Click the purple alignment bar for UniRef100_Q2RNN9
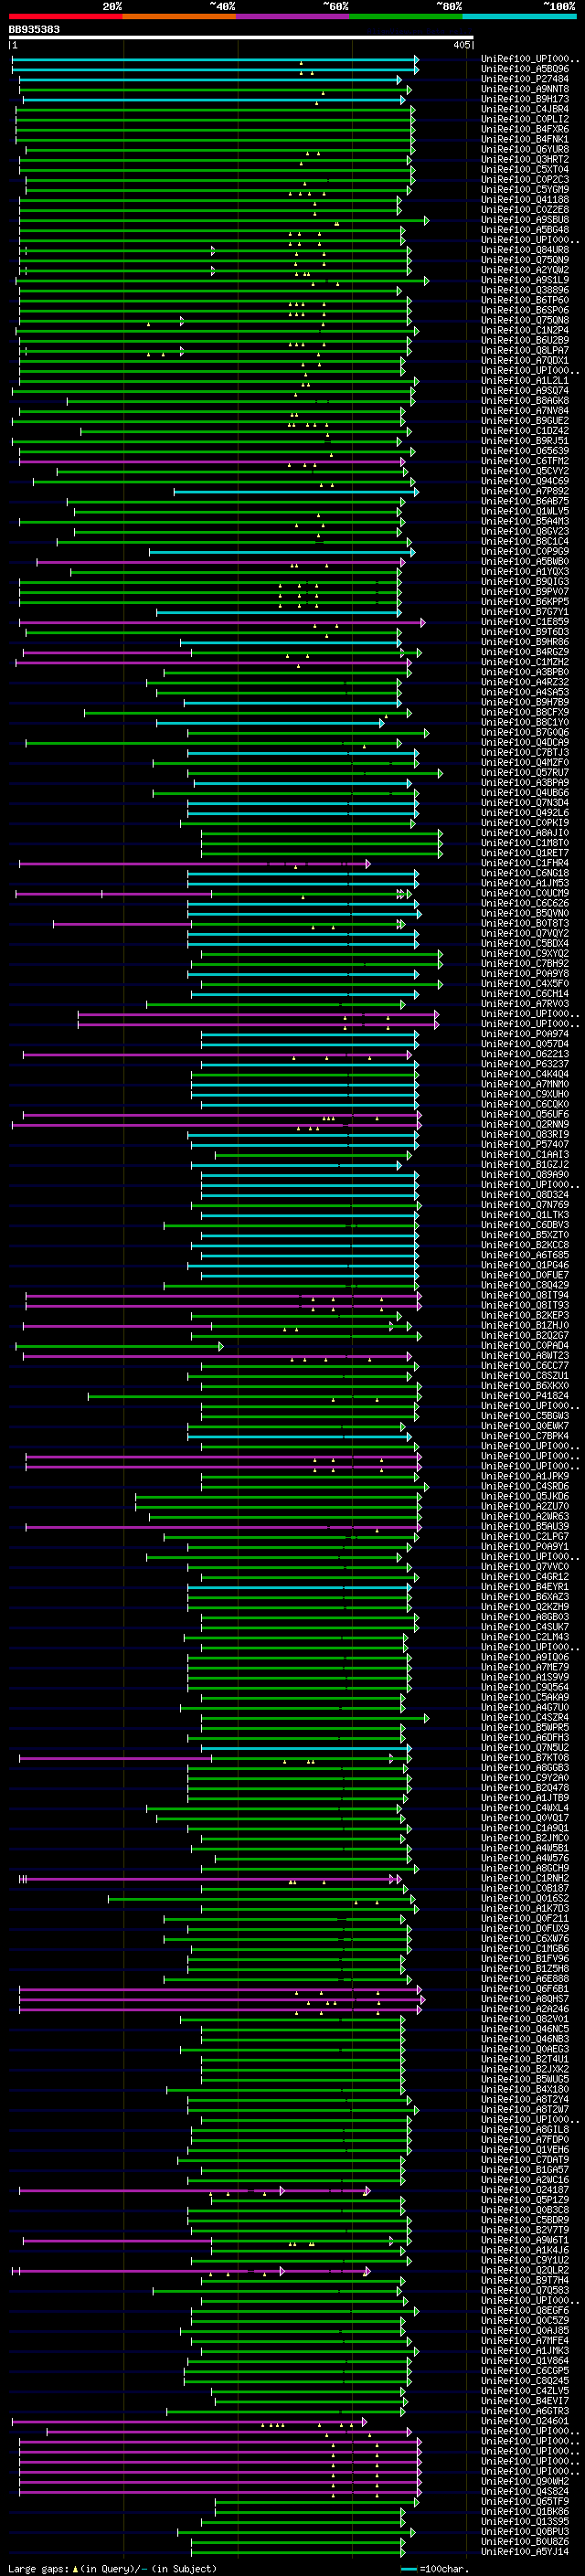Screen dimensions: 585x2576 (x=216, y=1124)
